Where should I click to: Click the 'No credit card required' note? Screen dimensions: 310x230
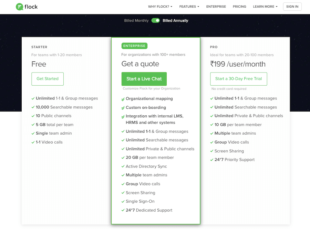coord(229,89)
